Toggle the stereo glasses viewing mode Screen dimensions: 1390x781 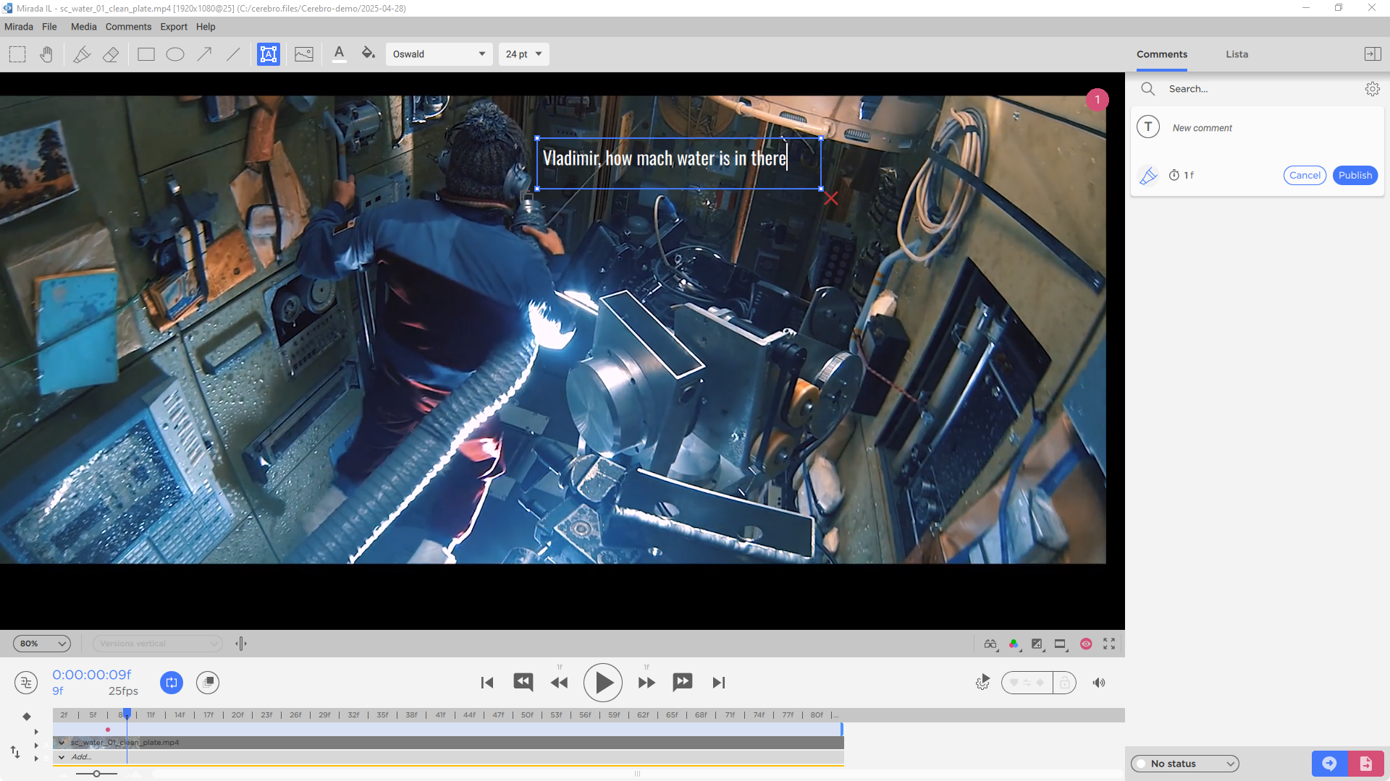coord(990,644)
